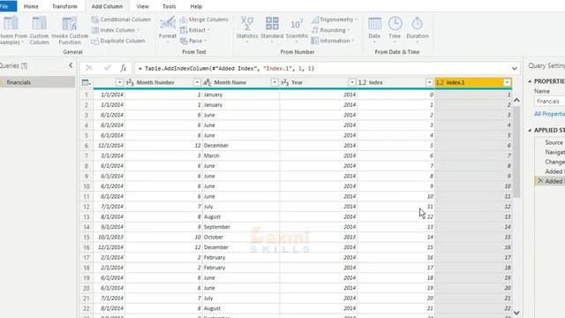Select the Source applied step
Image resolution: width=565 pixels, height=318 pixels.
click(554, 142)
